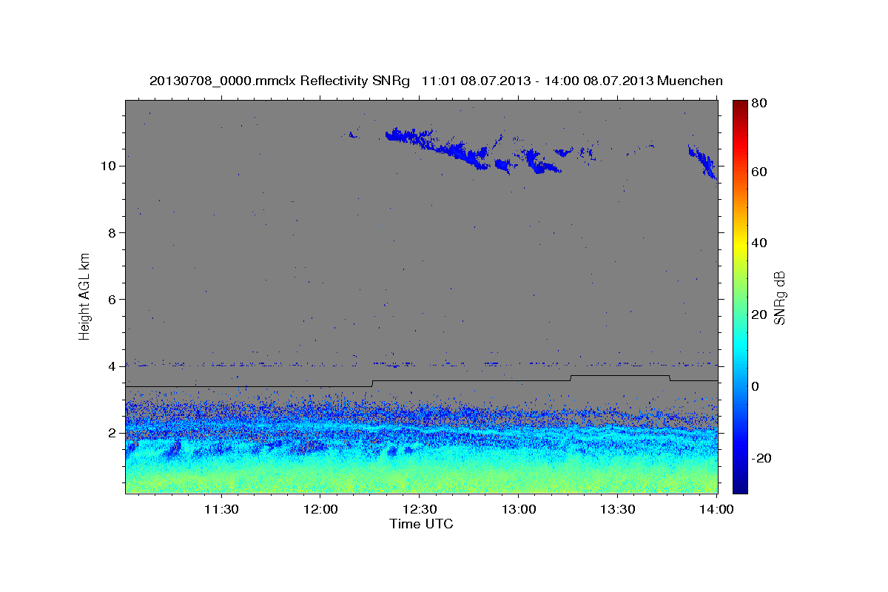
Task: Click the colorbar value 20
Action: [760, 314]
